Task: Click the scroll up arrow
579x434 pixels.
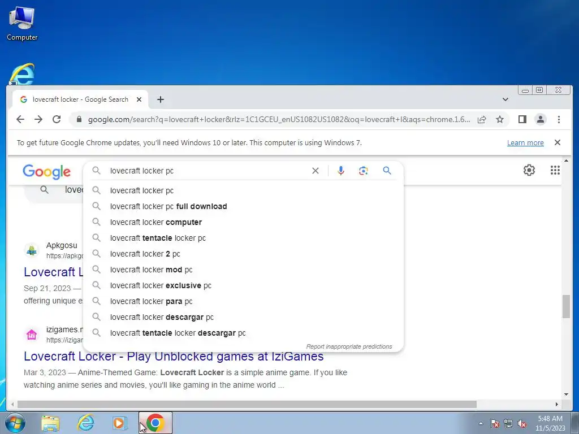Action: tap(567, 160)
